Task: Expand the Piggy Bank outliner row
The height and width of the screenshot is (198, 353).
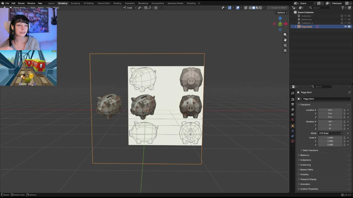Action: click(295, 27)
